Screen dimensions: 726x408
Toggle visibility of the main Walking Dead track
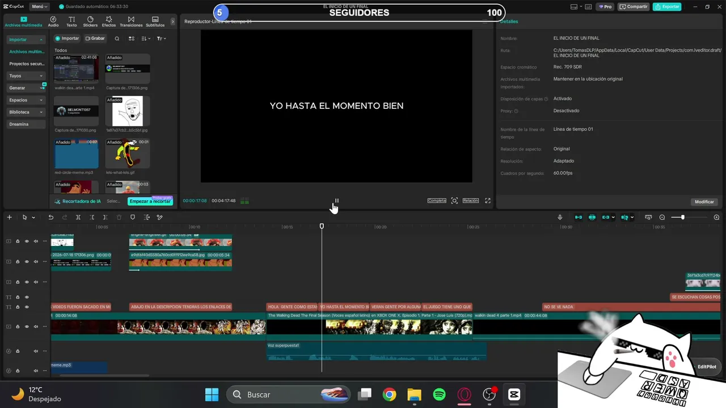(26, 327)
